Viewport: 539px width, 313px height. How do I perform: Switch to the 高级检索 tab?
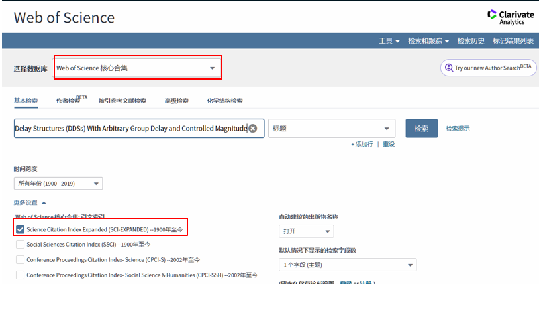coord(176,101)
